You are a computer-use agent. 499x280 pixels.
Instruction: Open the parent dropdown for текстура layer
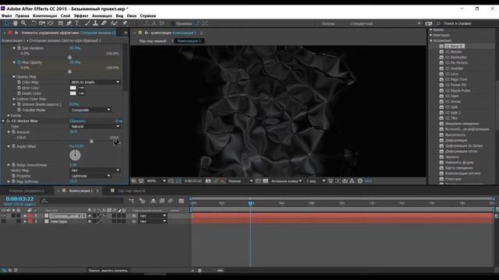point(153,221)
